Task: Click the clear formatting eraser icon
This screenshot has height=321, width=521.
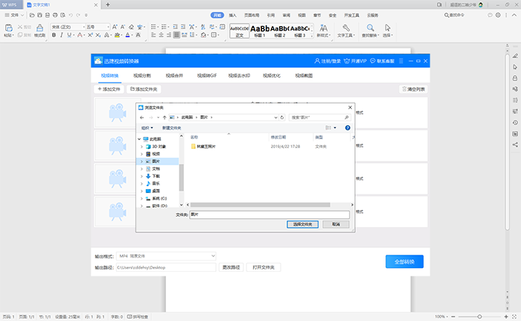Action: click(131, 27)
